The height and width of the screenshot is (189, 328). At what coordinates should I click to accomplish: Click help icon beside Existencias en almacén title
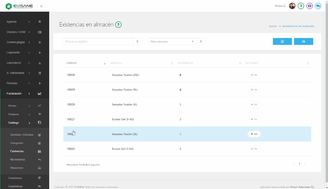tap(118, 25)
